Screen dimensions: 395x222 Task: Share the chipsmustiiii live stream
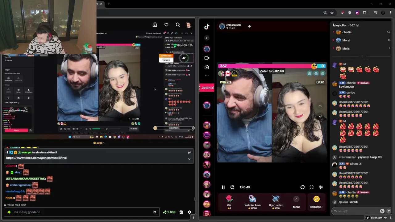click(x=249, y=27)
